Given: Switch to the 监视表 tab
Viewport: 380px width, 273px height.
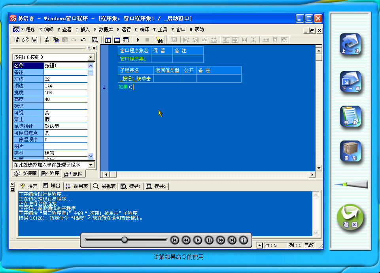Looking at the screenshot, I should 104,186.
